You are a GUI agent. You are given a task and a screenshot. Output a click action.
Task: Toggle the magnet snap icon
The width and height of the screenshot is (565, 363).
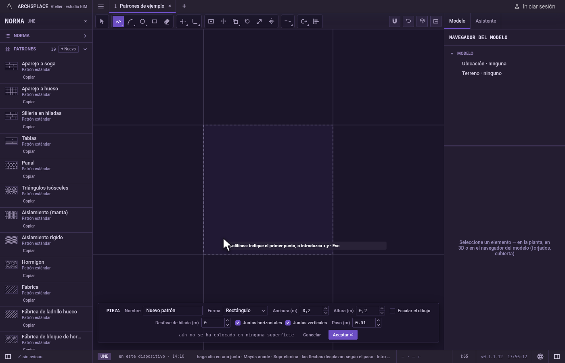(395, 21)
